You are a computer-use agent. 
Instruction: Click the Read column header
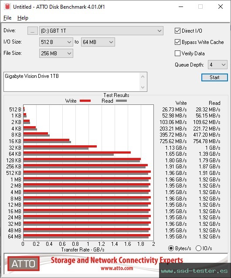(x=214, y=103)
